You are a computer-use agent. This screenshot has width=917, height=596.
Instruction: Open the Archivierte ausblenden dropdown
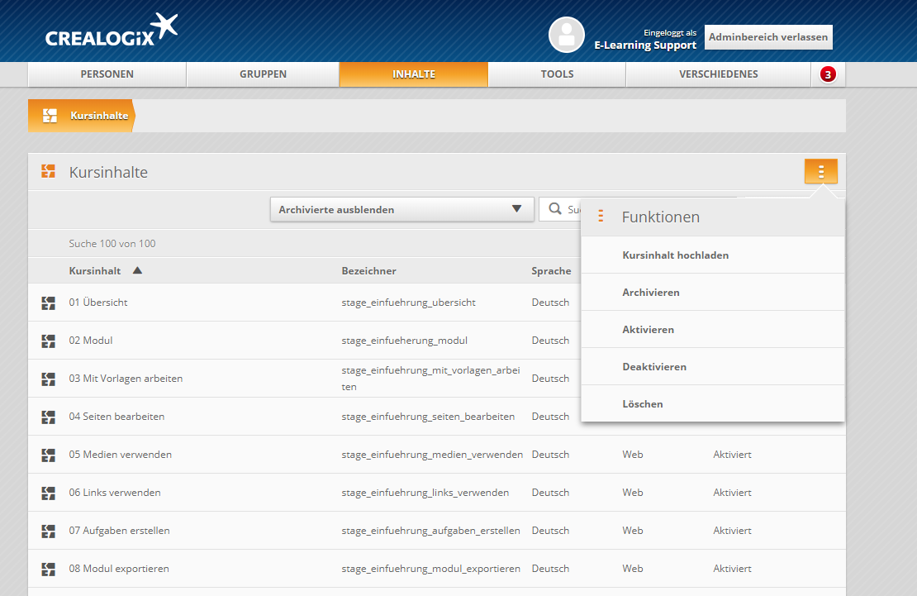[x=401, y=209]
